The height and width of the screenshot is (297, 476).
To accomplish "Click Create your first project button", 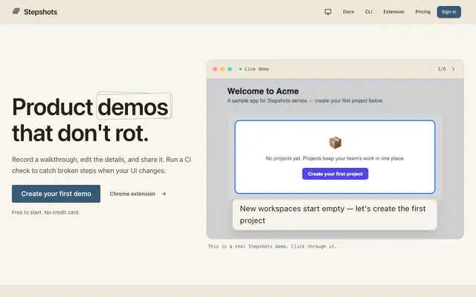I will point(335,174).
